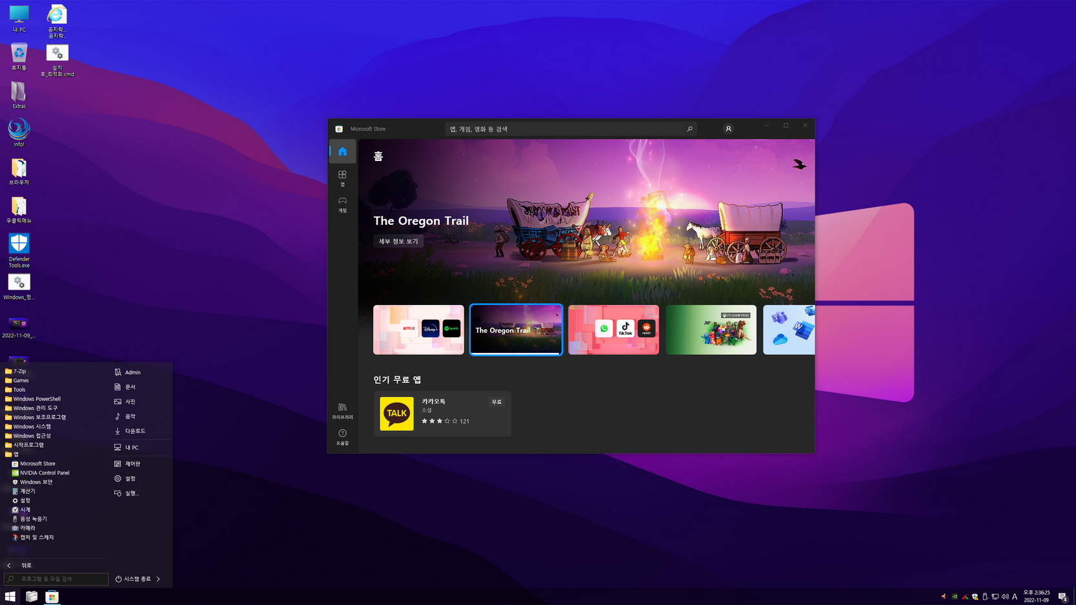Click 카카오톡 title text in app card
This screenshot has width=1076, height=605.
tap(433, 401)
